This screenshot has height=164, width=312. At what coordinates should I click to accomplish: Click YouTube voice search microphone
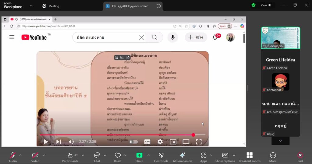pos(172,37)
